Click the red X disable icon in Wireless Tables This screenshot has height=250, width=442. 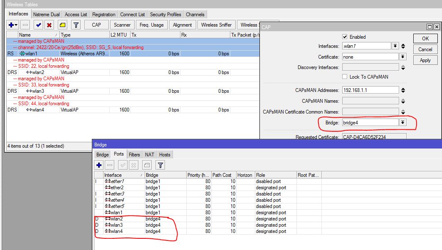[x=49, y=25]
